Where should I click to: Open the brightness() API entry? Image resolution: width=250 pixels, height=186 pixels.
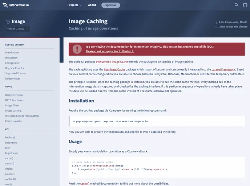[x=12, y=153]
